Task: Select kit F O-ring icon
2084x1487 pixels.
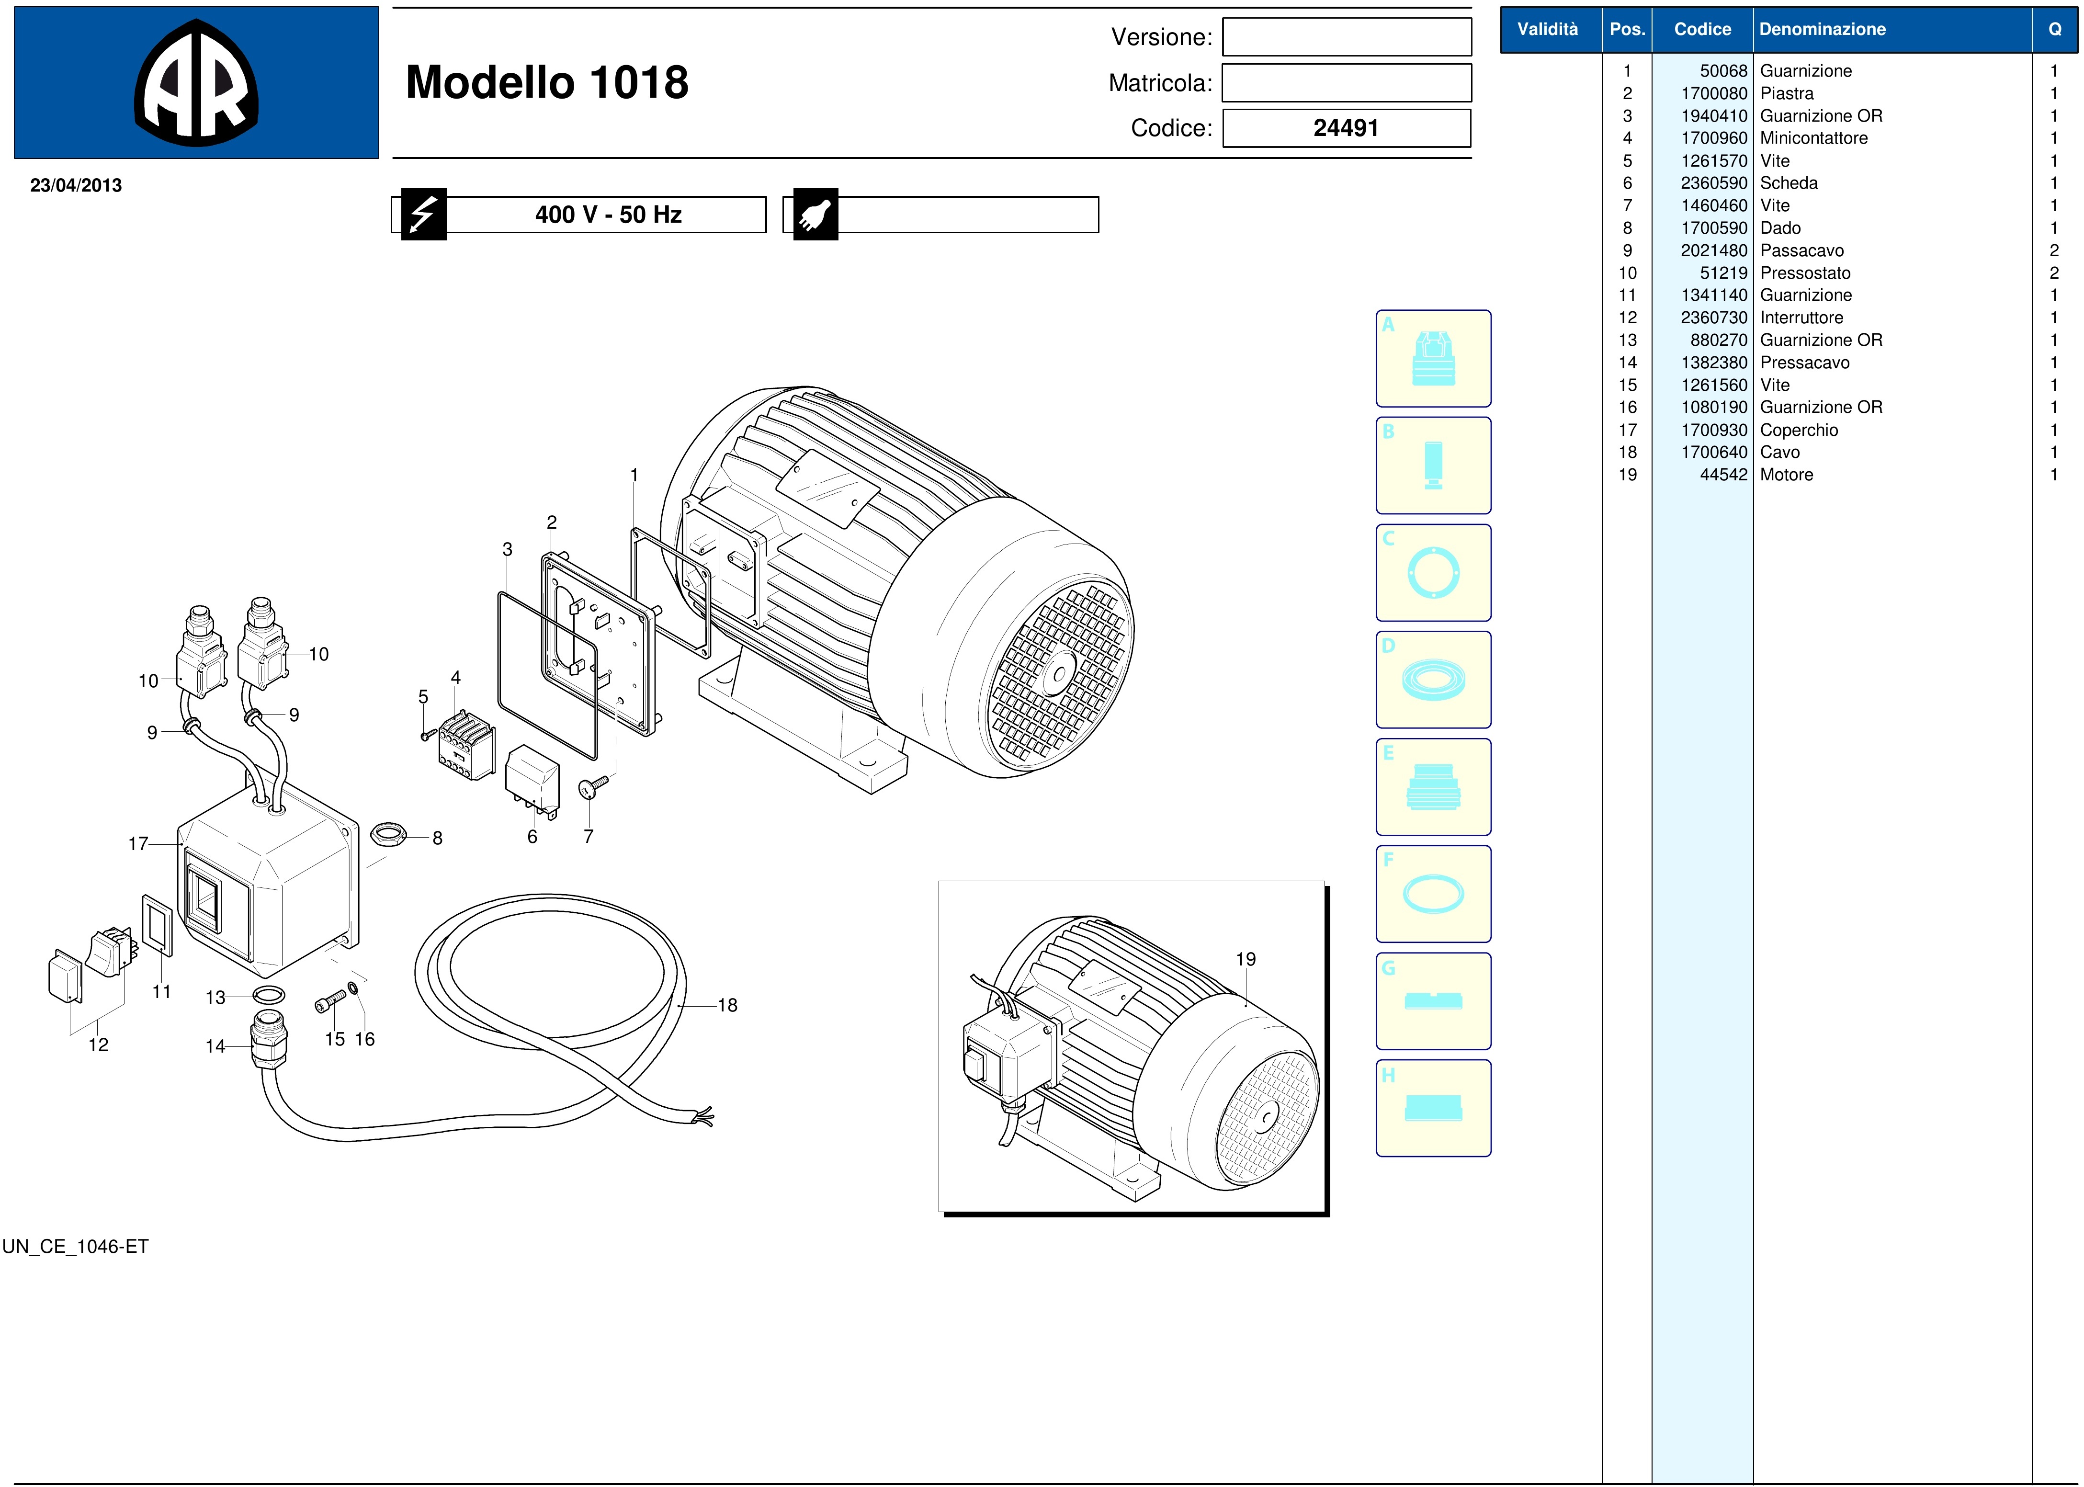Action: tap(1433, 894)
